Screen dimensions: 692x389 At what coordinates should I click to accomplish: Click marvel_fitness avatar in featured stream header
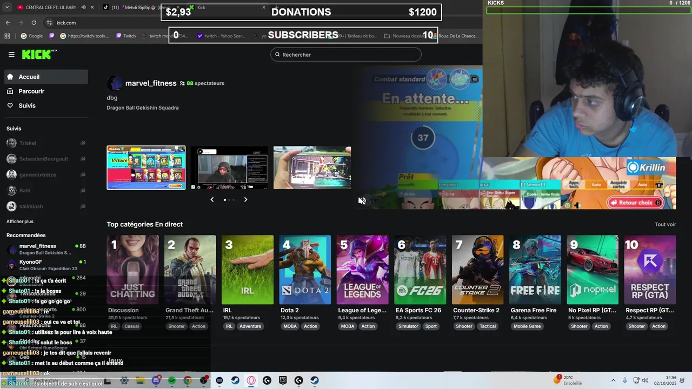tap(114, 83)
